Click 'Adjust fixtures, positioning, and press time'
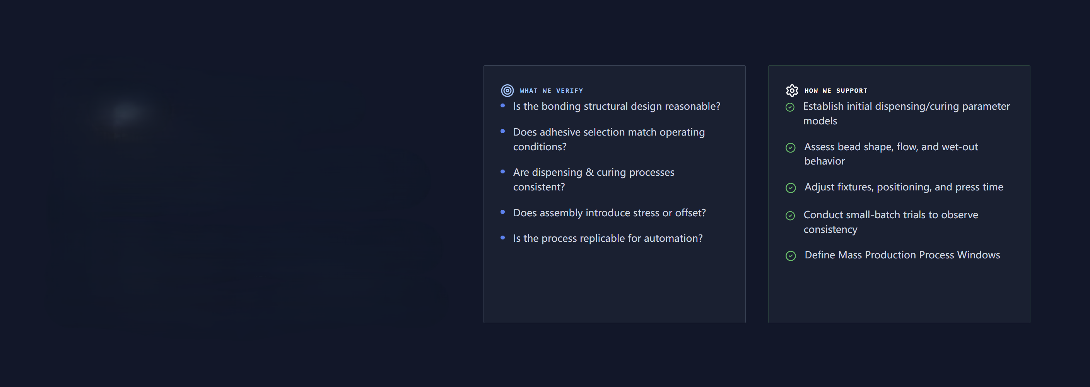Image resolution: width=1090 pixels, height=387 pixels. point(904,187)
